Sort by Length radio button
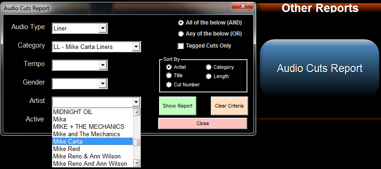Viewport: 381px width, 169px height. click(x=209, y=76)
